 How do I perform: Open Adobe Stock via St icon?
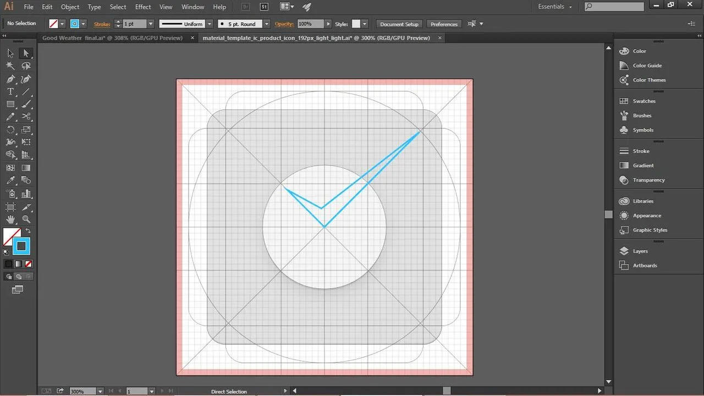coord(264,7)
